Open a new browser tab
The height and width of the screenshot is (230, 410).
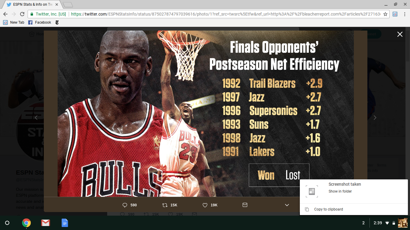(x=68, y=4)
